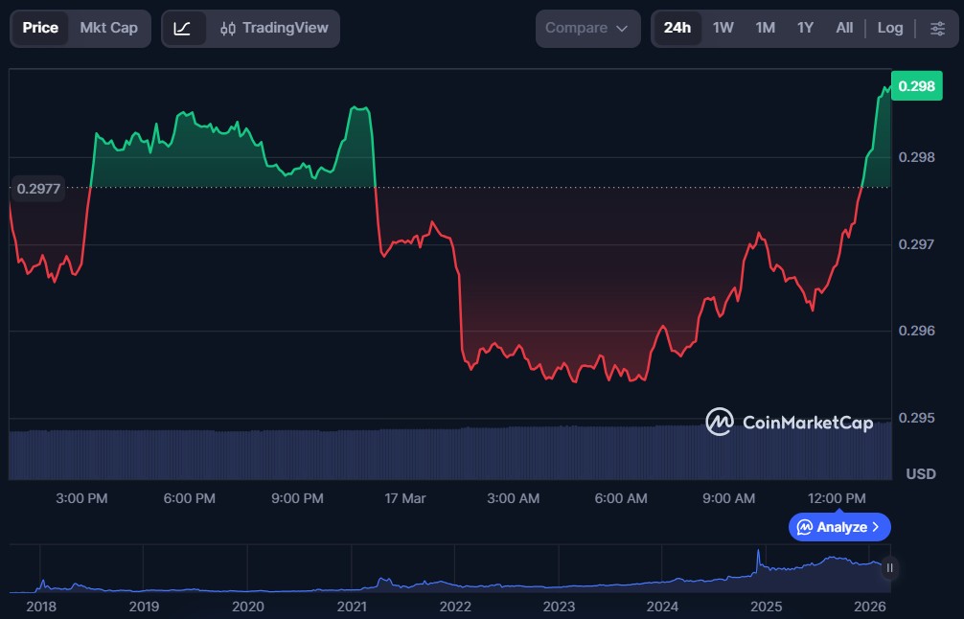Select the 1Y time range tab
Screen dimensions: 964x619
805,28
